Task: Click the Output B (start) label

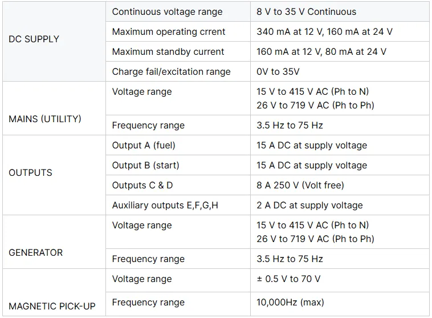Action: coord(146,165)
